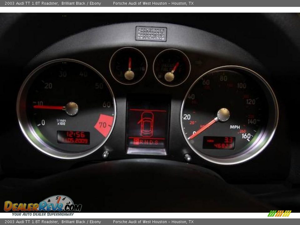Image resolution: width=300 pixels, height=225 pixels.
Task: Click the red 70 redline zone on tachometer
Action: pyautogui.click(x=104, y=125)
